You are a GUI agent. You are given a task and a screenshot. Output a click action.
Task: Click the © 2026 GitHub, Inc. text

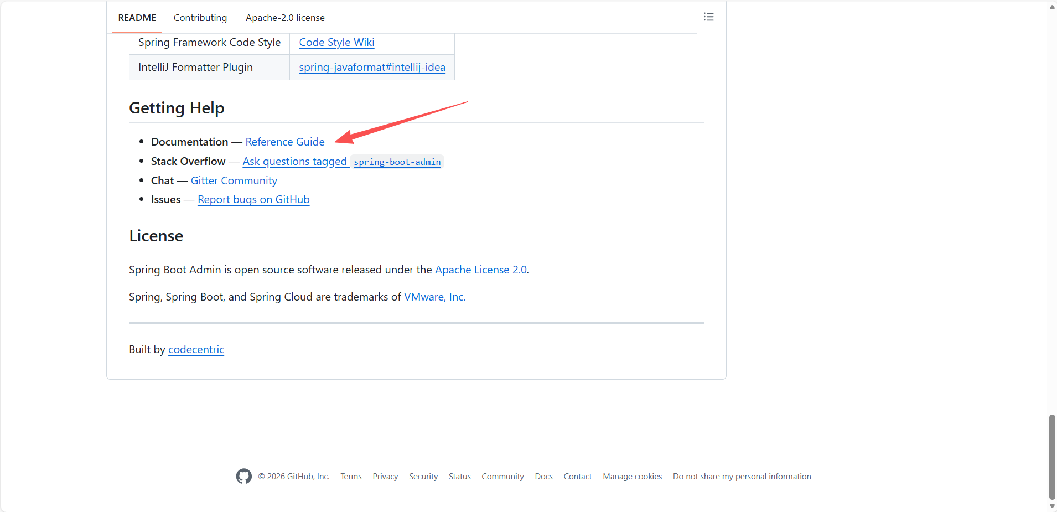click(294, 477)
